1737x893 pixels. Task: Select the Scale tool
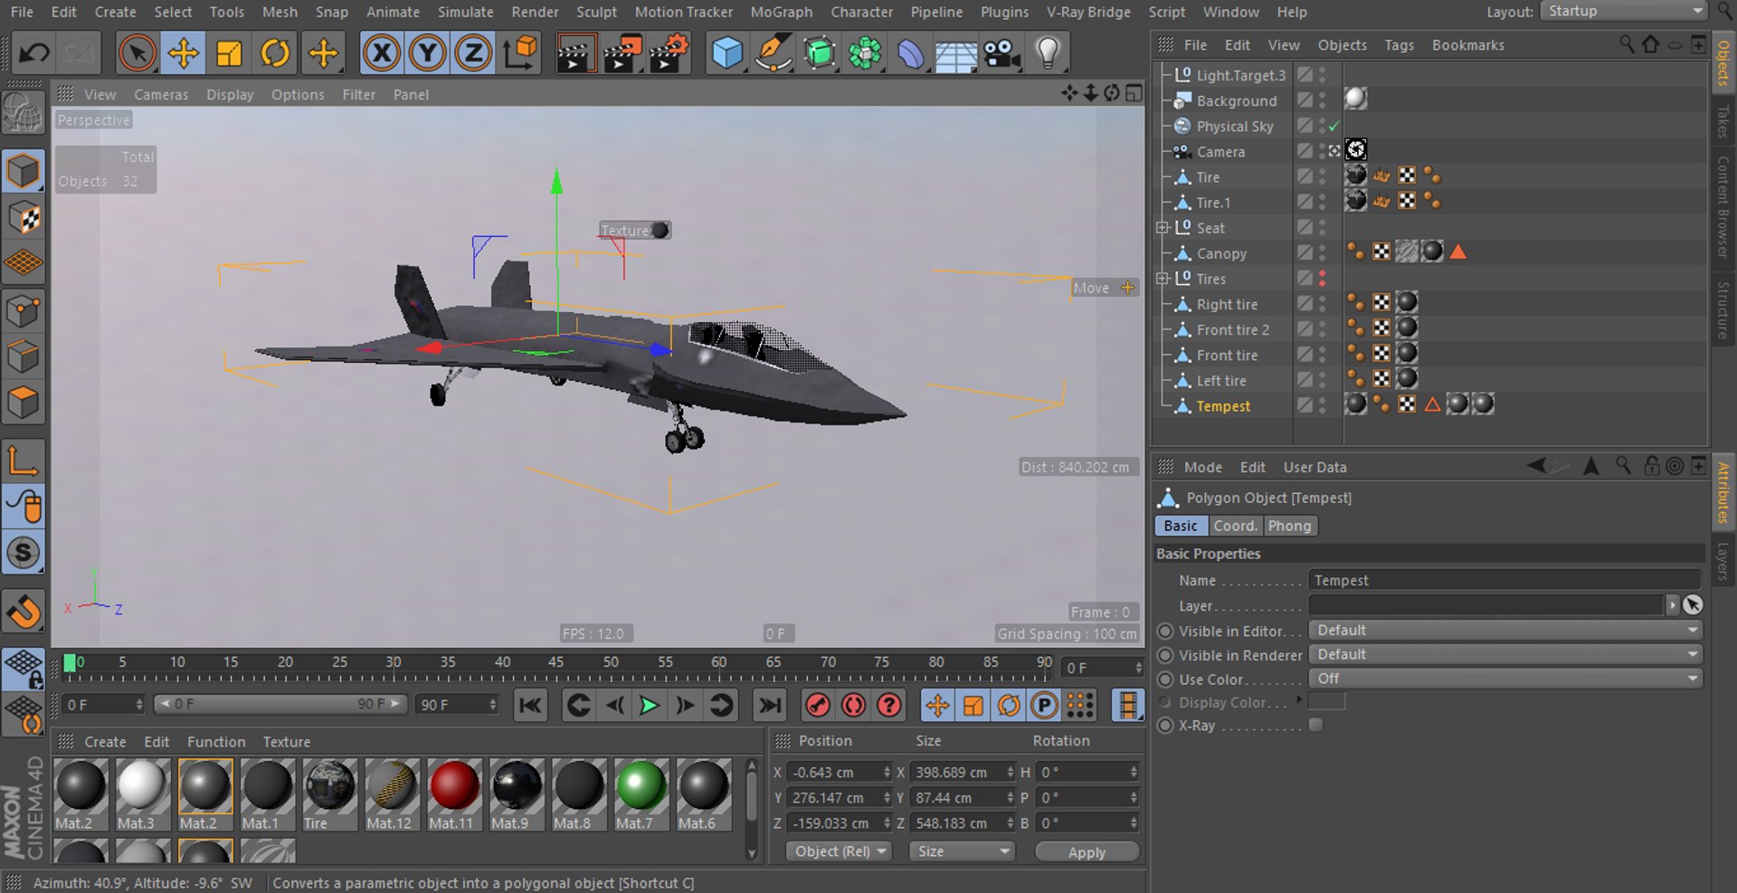click(x=229, y=53)
